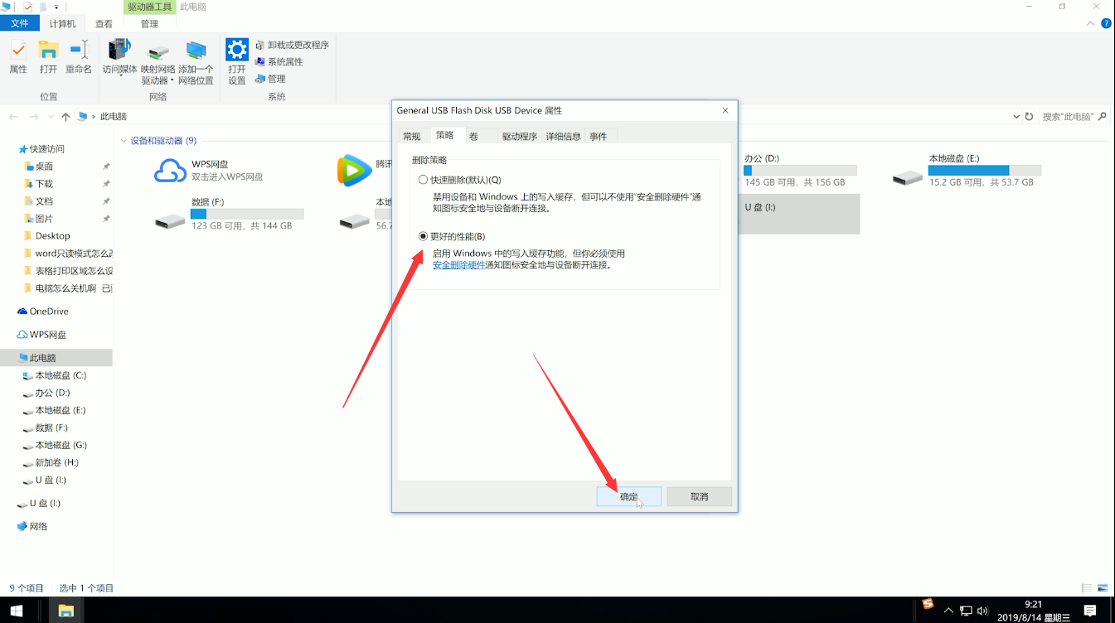Switch to the 驱动程序 tab in dialog
Viewport: 1115px width, 623px height.
520,137
